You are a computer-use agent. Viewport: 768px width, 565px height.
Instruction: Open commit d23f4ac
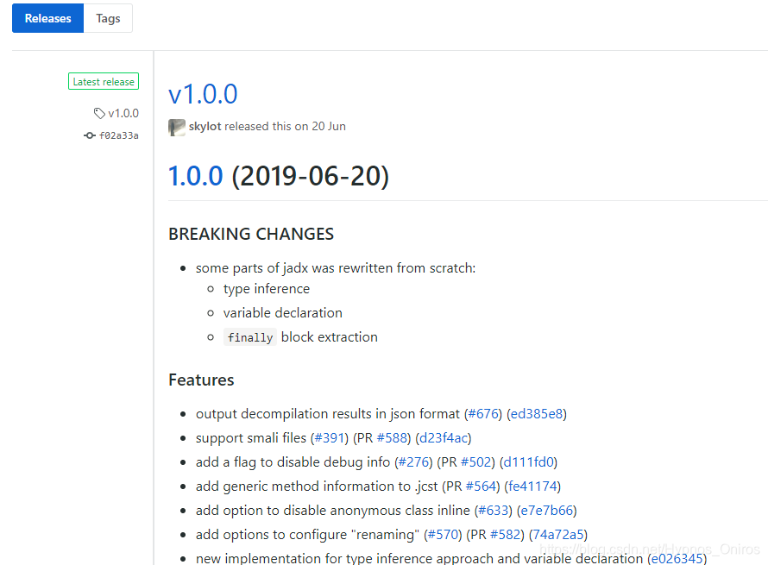(x=444, y=437)
